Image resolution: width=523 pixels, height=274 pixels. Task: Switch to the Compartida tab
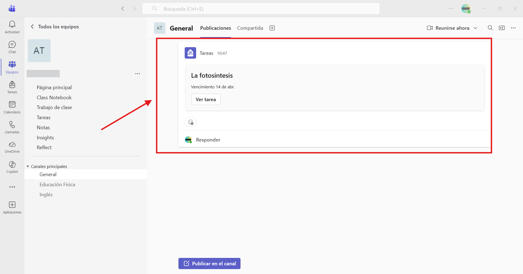pos(250,28)
